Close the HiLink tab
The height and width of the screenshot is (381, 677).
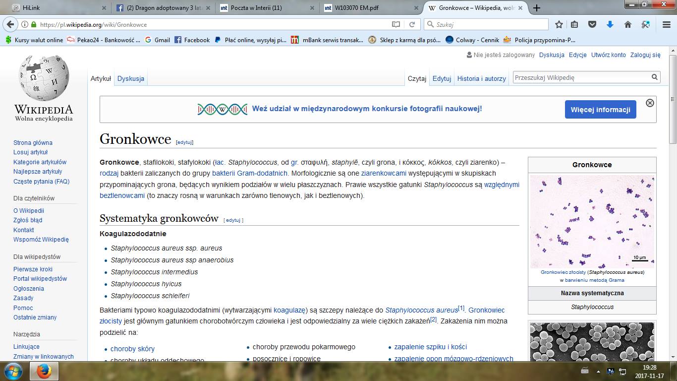click(x=104, y=8)
